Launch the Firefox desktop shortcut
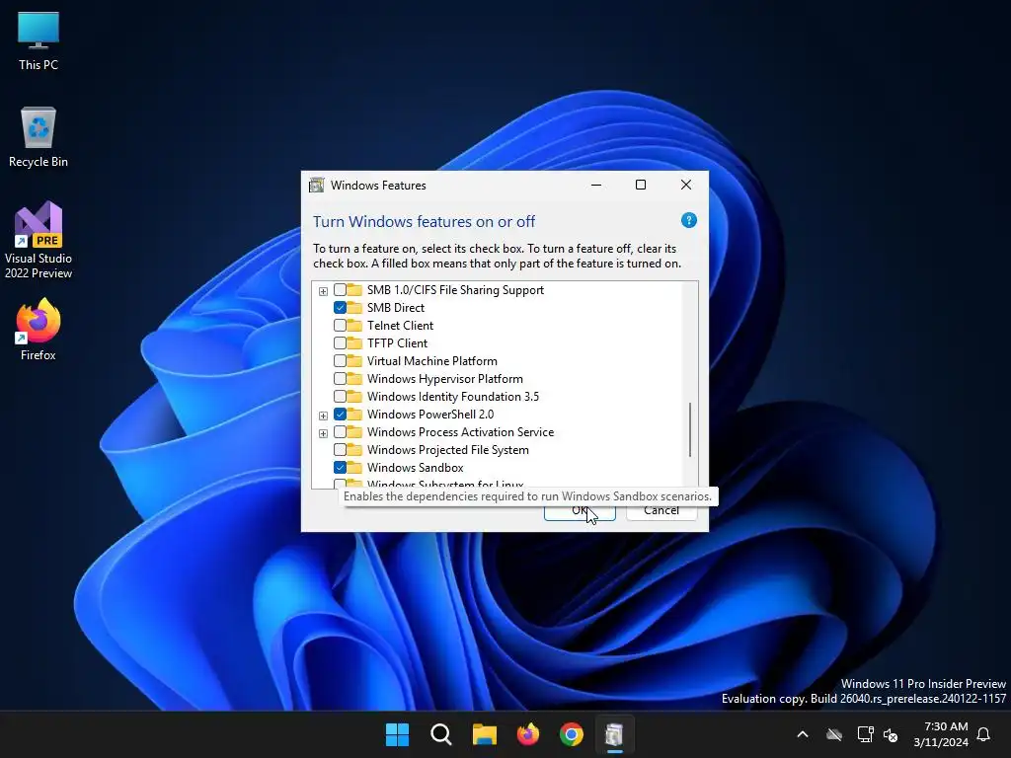 point(39,330)
